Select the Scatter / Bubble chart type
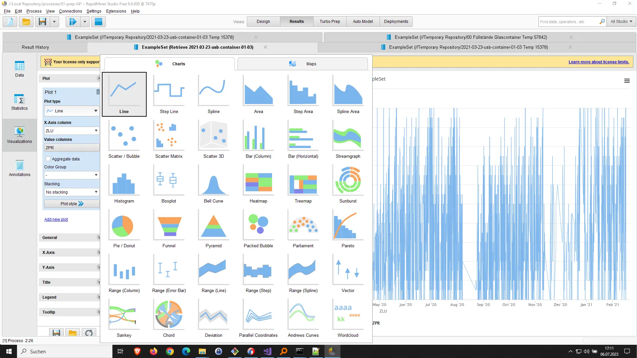 [x=124, y=139]
